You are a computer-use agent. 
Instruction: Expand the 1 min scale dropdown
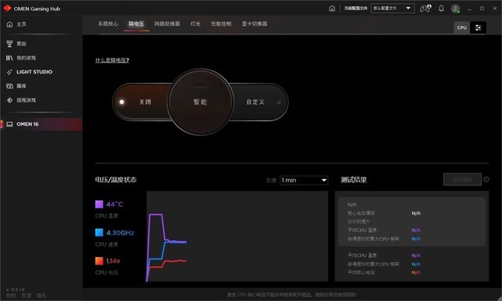tap(304, 181)
